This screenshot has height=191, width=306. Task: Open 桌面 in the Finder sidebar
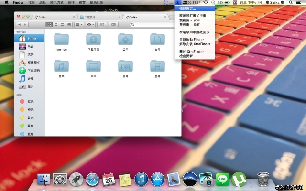click(30, 46)
